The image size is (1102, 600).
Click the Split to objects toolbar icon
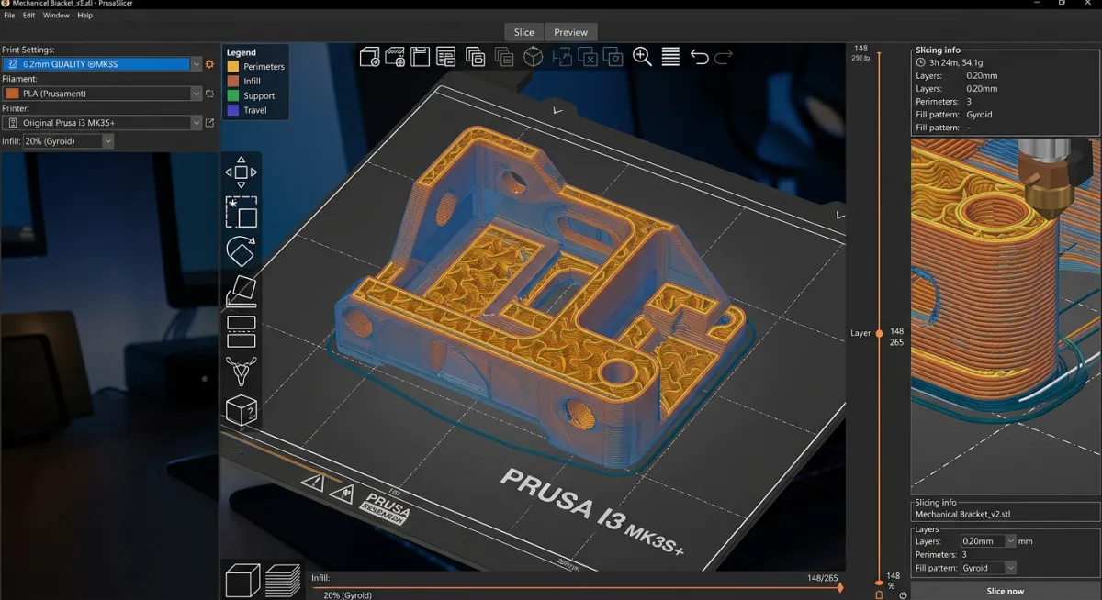(x=562, y=57)
